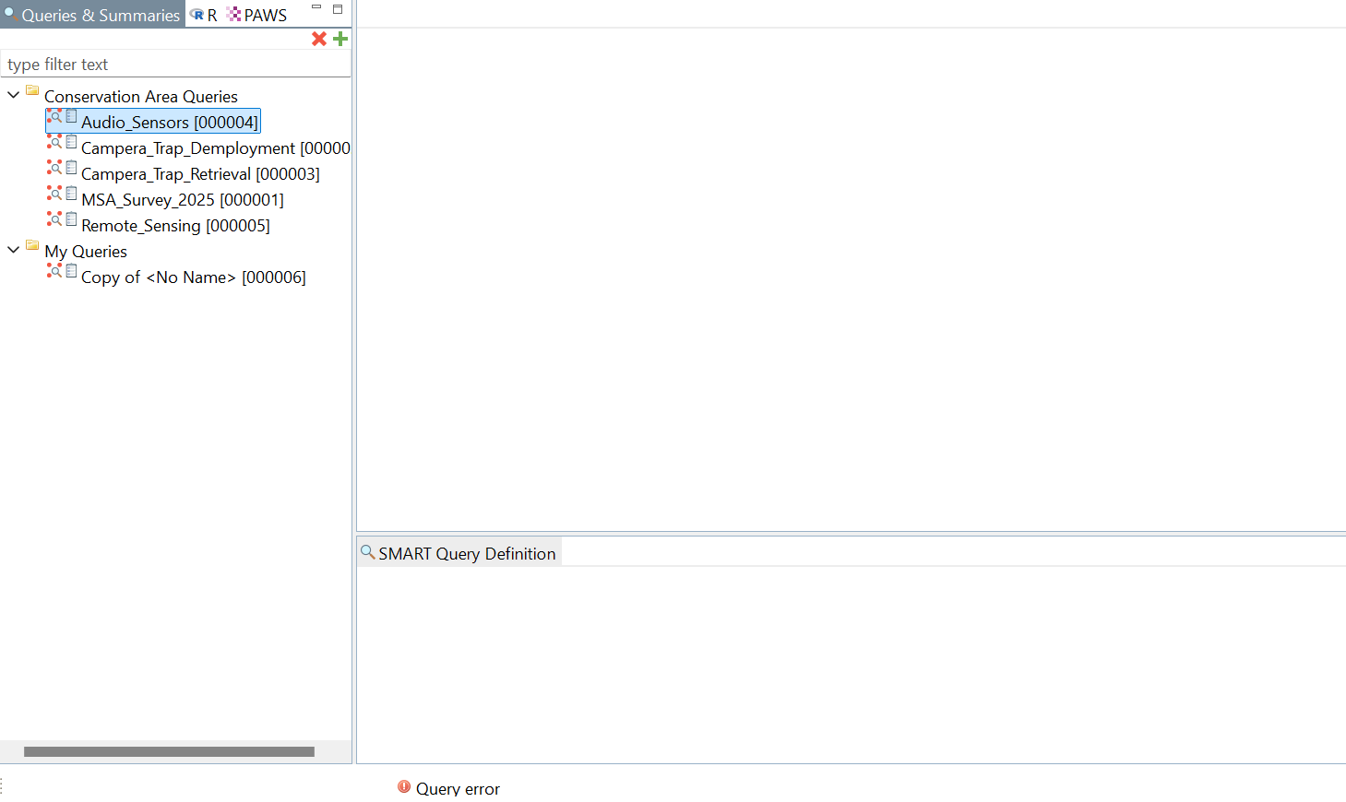Maximize the Queries & Summaries panel
1346x802 pixels.
coord(338,9)
